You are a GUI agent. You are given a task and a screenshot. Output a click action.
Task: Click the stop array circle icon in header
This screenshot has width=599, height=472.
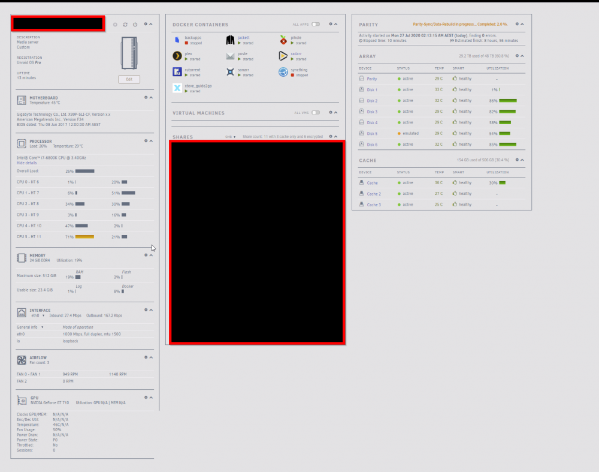point(116,25)
